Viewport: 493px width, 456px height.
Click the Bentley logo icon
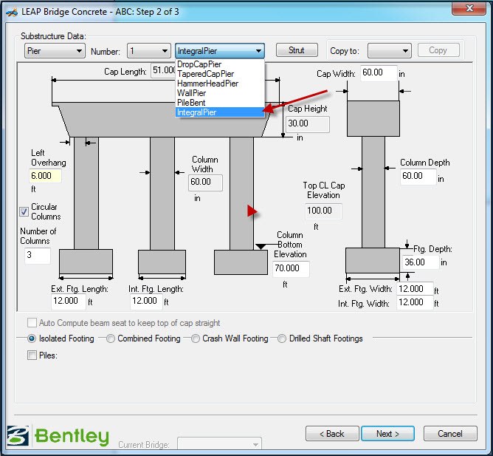click(18, 436)
